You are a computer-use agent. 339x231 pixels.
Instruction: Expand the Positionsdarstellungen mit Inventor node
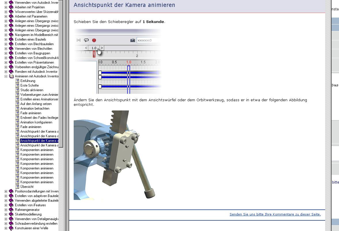click(6, 192)
